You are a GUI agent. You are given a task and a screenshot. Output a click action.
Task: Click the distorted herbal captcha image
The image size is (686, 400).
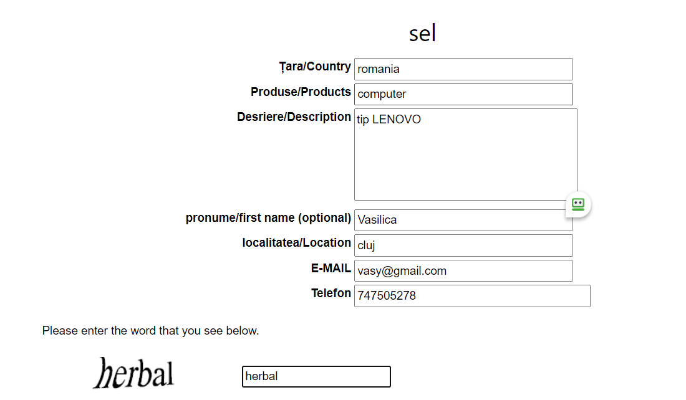click(133, 373)
